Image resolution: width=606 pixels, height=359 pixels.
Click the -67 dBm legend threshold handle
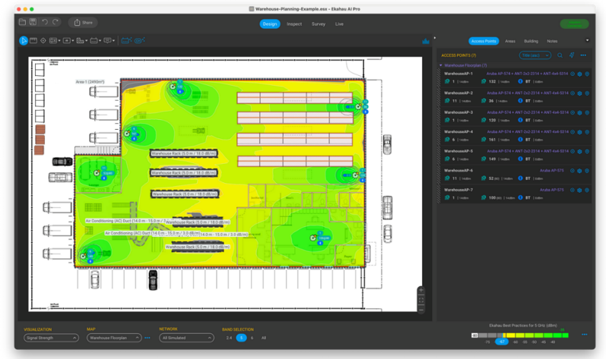click(502, 342)
